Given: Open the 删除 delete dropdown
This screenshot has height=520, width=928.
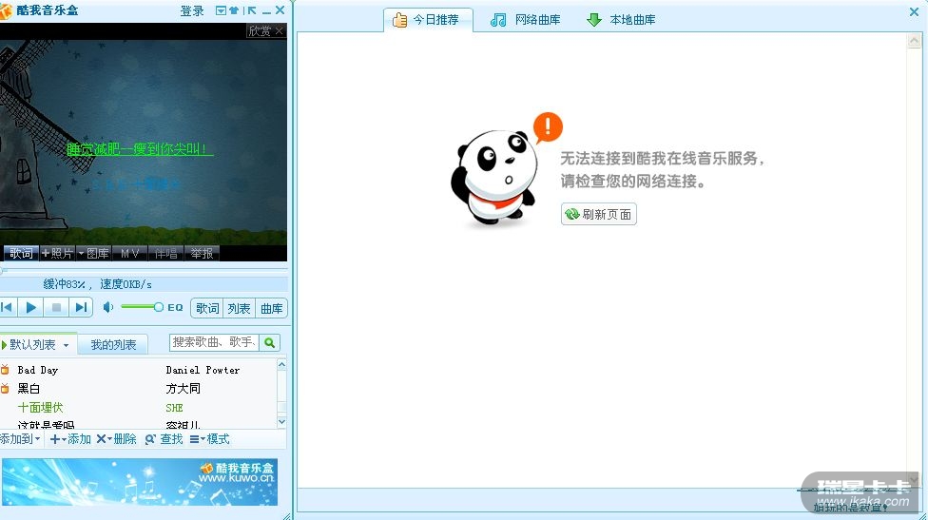Looking at the screenshot, I should (x=117, y=439).
